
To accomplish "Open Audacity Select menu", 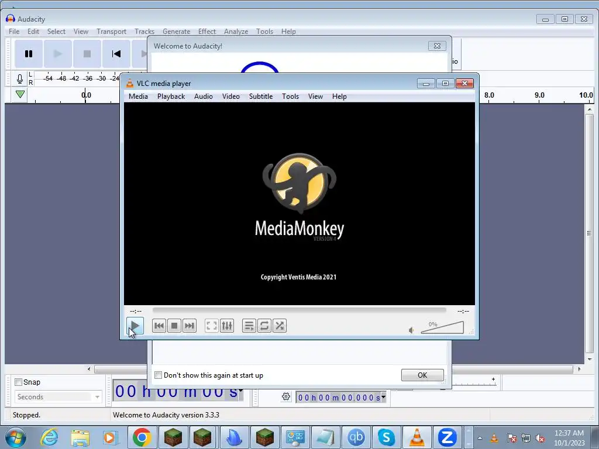I will click(56, 32).
